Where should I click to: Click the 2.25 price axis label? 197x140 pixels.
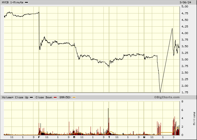[x=185, y=79]
